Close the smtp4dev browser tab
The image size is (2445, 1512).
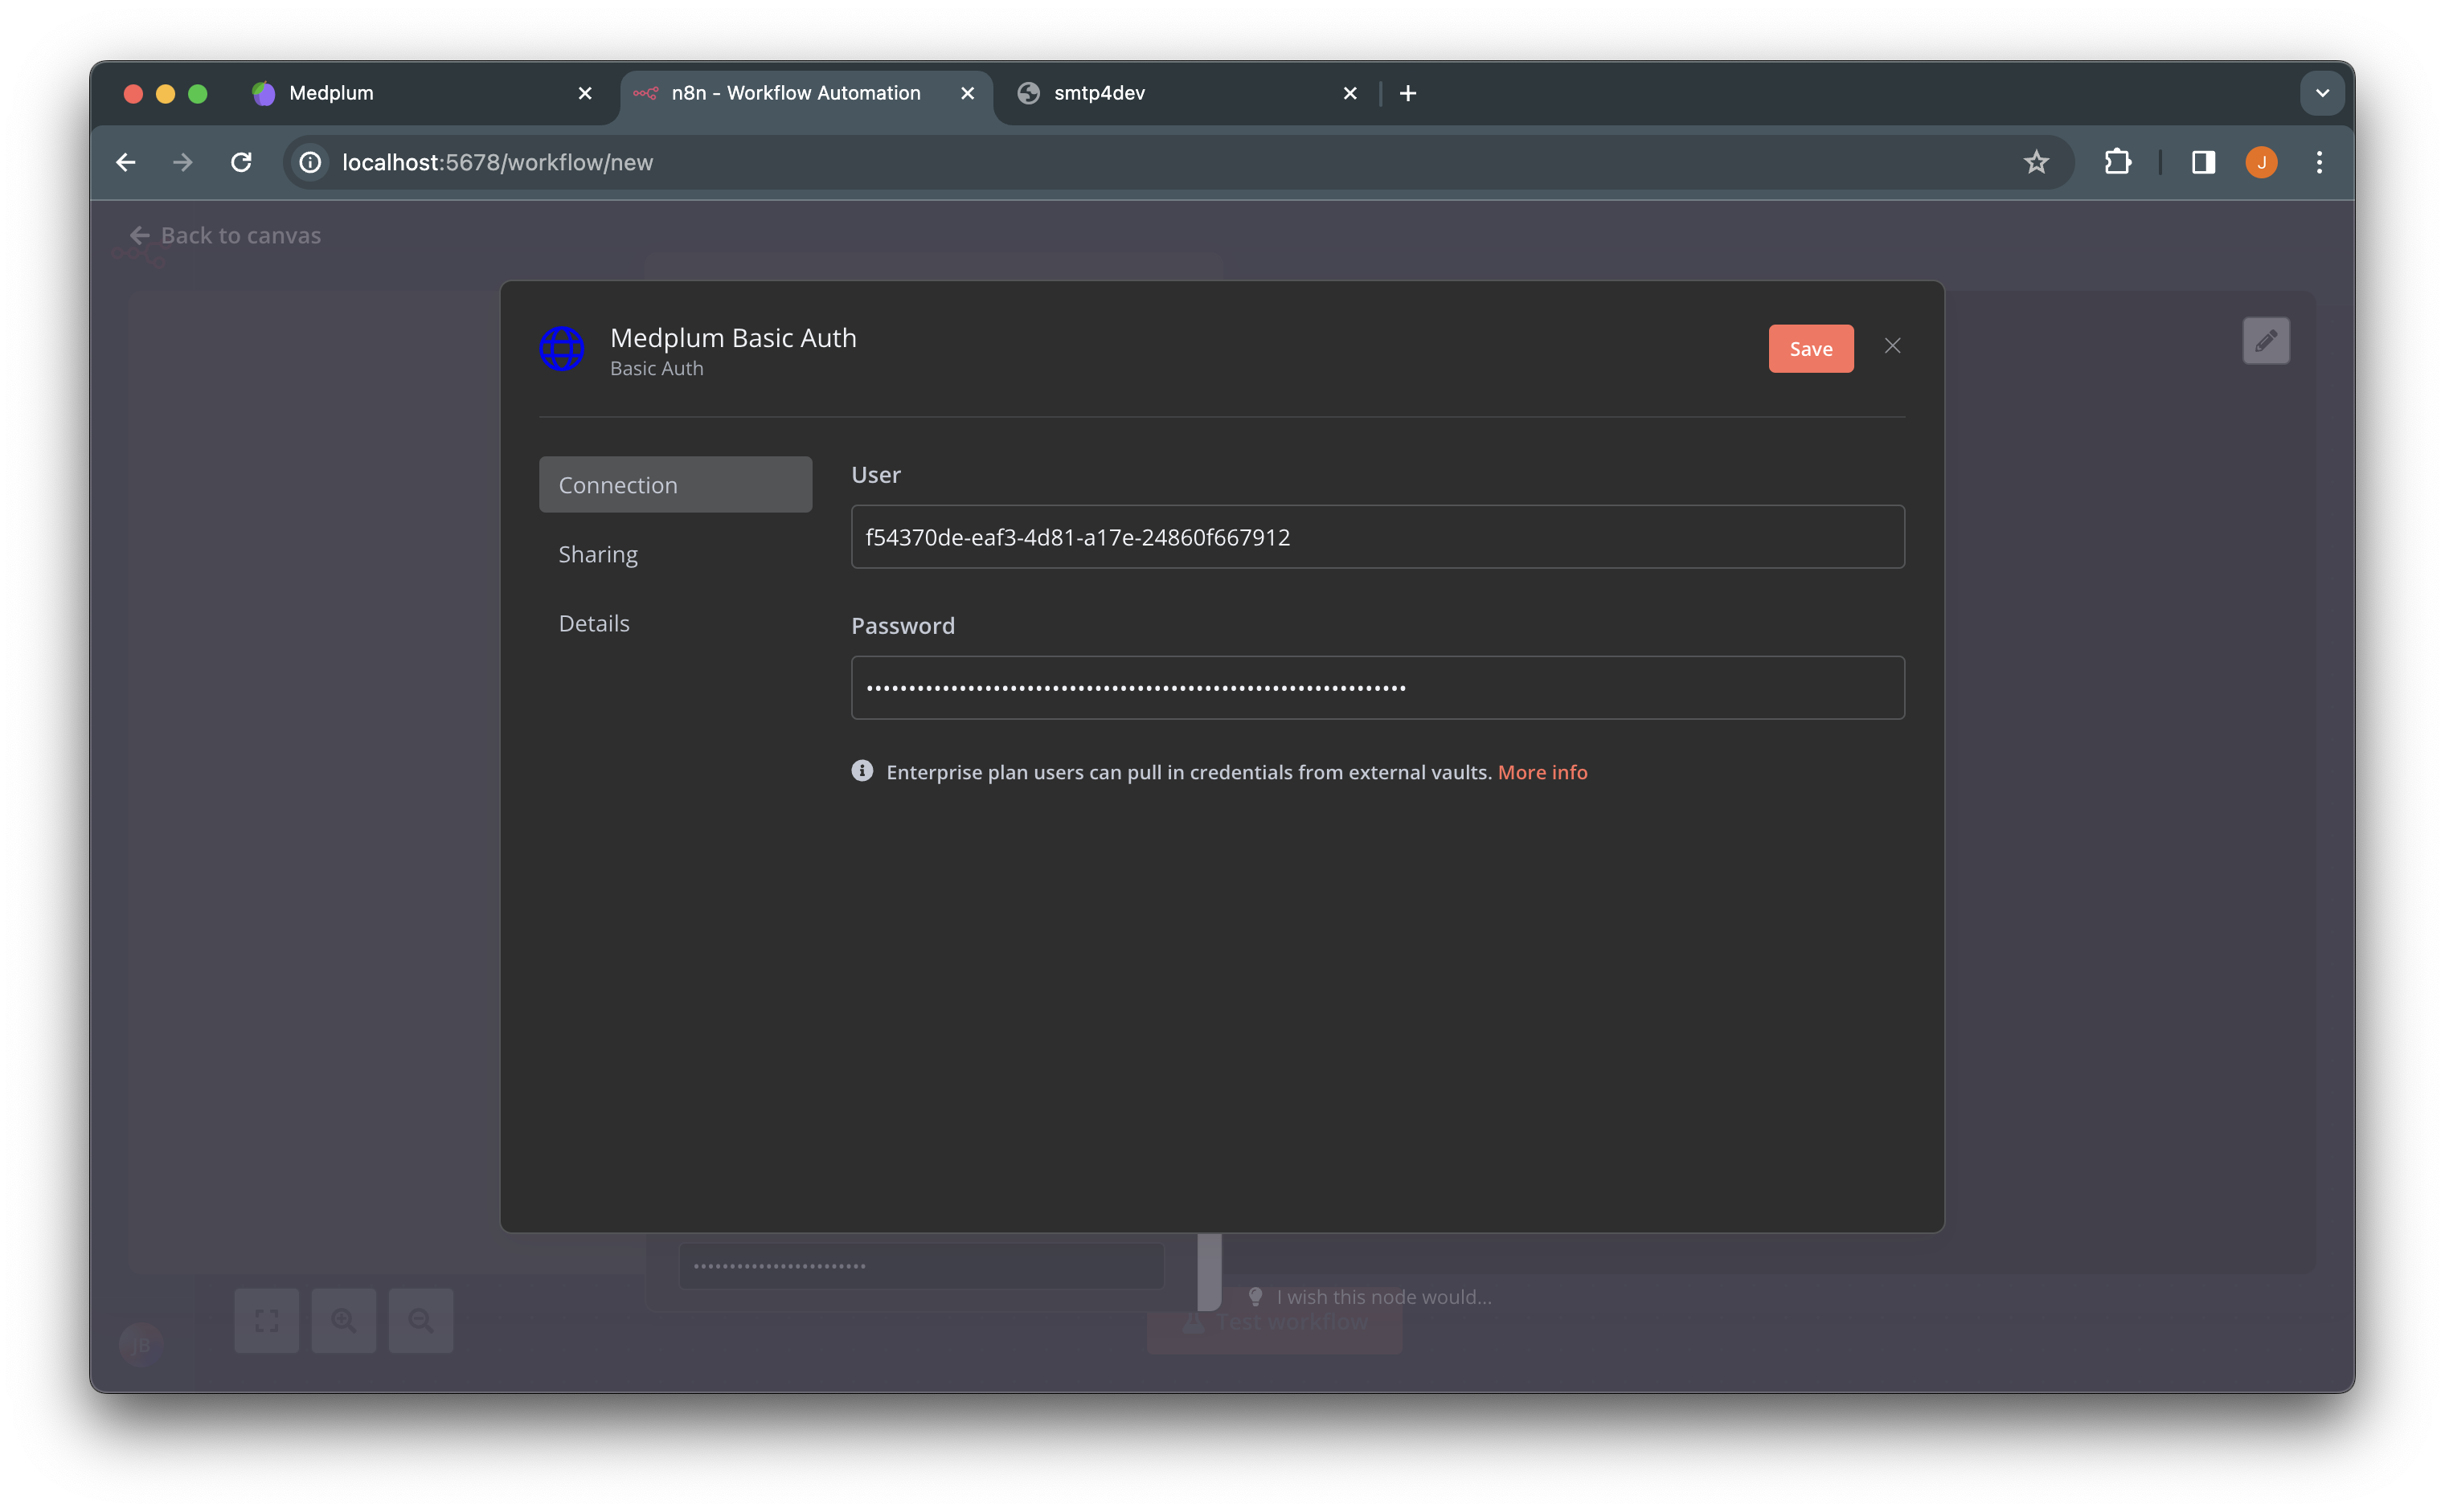tap(1350, 93)
